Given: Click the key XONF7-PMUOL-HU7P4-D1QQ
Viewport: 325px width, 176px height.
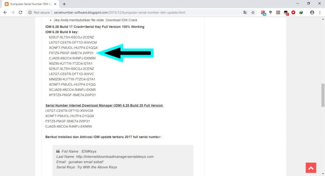Looking at the screenshot, I should (x=72, y=85).
